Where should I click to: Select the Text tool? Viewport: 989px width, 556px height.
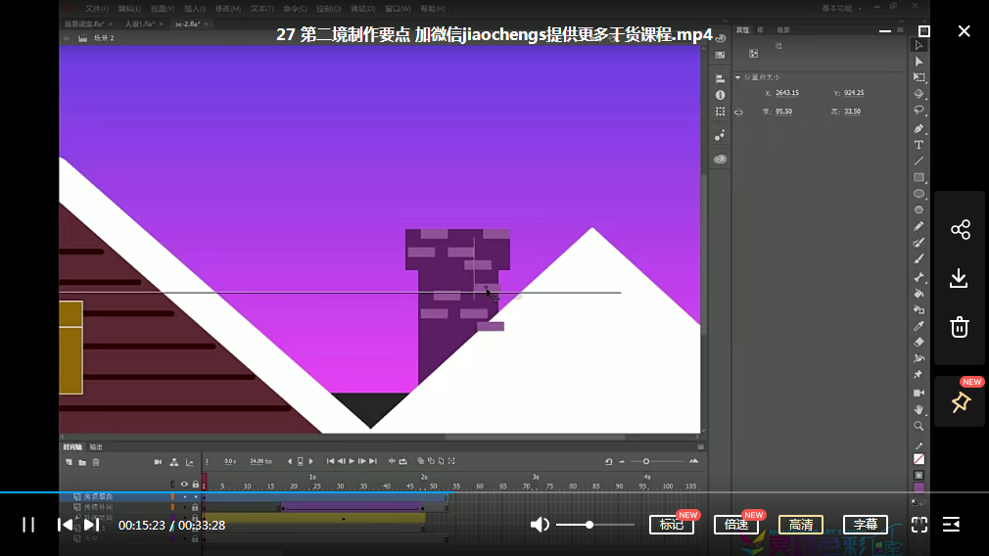click(919, 145)
